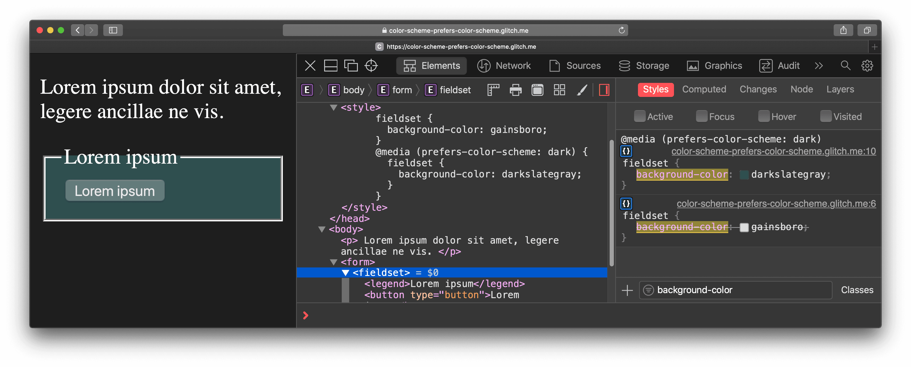911x367 pixels.
Task: Open DevTools settings gear icon
Action: coord(869,66)
